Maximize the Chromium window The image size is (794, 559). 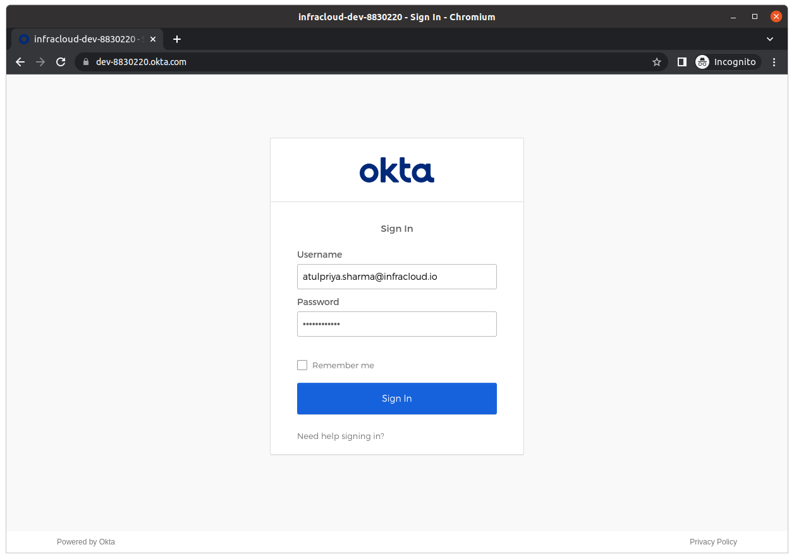click(755, 17)
